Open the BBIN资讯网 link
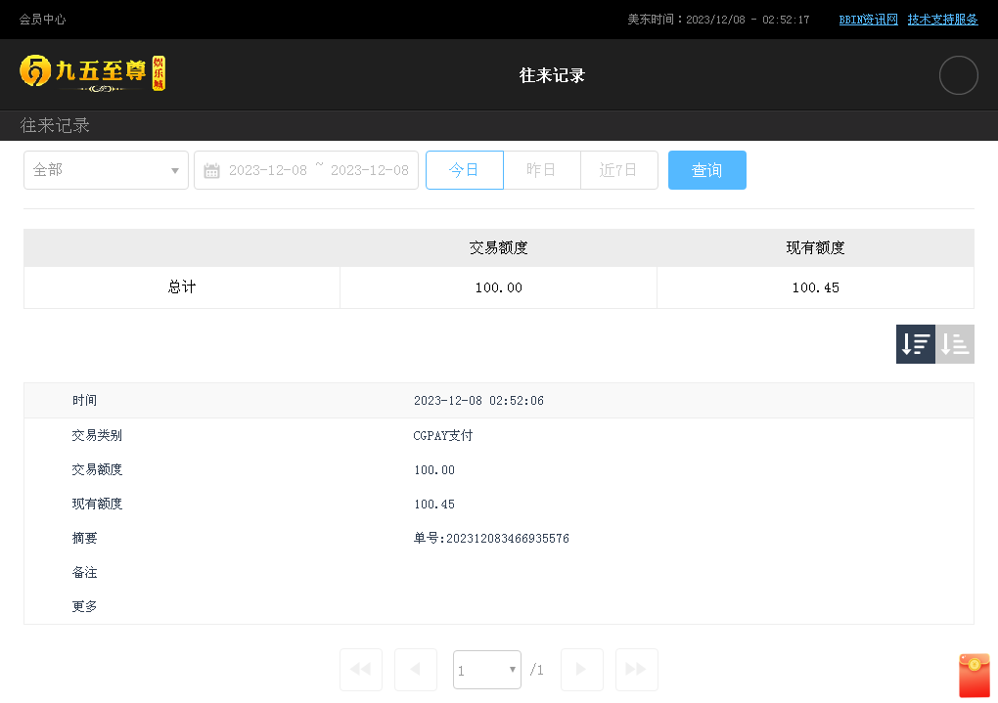 [x=868, y=20]
